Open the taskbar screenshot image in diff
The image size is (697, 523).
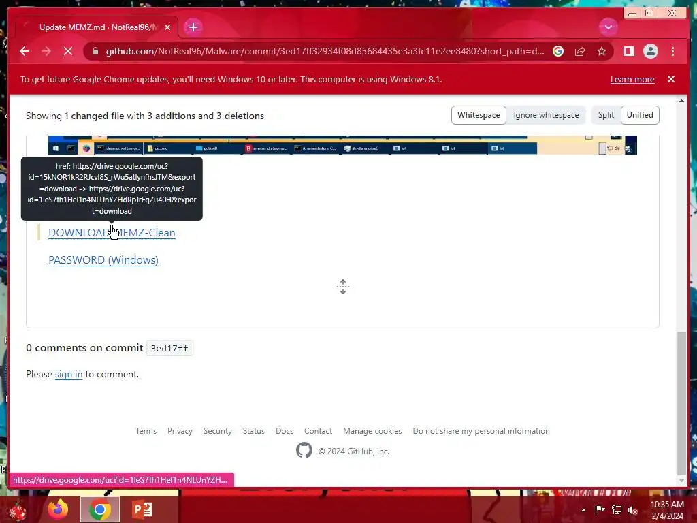click(x=342, y=146)
